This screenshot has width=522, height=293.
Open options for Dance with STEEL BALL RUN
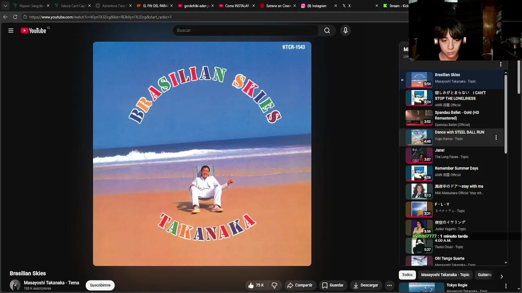point(496,138)
